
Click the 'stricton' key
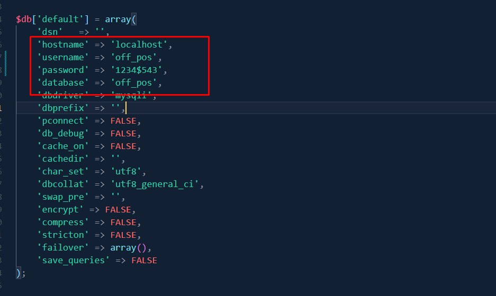click(63, 235)
